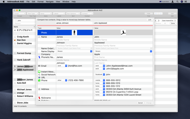Click the search magnifier icon
The image size is (190, 119).
[16, 20]
